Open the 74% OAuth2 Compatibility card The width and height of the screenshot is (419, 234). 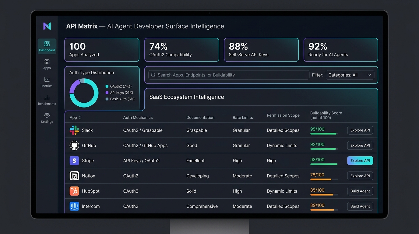[181, 50]
